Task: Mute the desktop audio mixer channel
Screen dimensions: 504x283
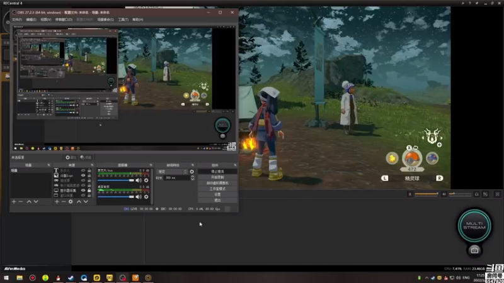Action: (x=139, y=197)
